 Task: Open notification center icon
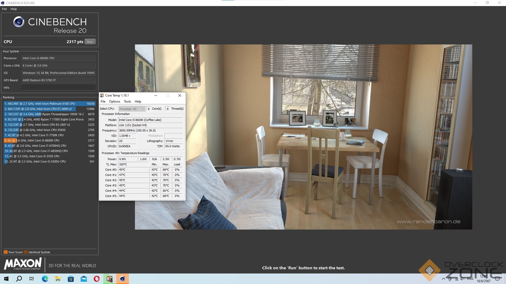[497, 279]
